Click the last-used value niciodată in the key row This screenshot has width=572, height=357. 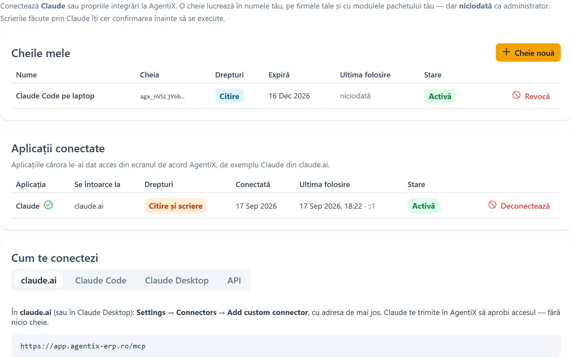355,96
